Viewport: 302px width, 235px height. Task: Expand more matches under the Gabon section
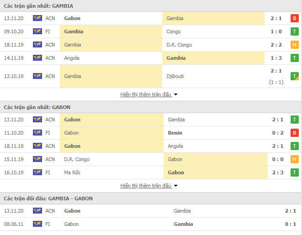pyautogui.click(x=146, y=186)
